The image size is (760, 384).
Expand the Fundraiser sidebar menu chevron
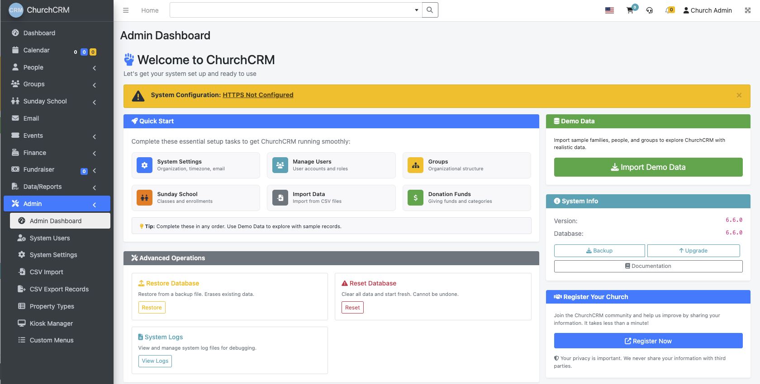[x=95, y=170]
